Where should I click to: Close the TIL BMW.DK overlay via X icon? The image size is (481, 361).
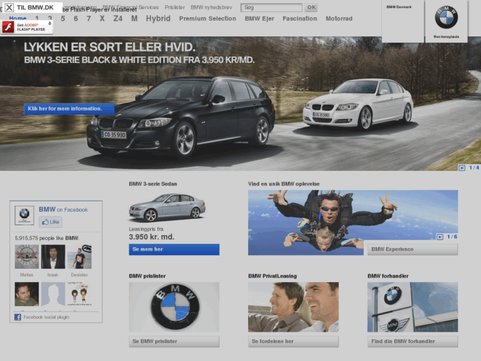click(9, 7)
